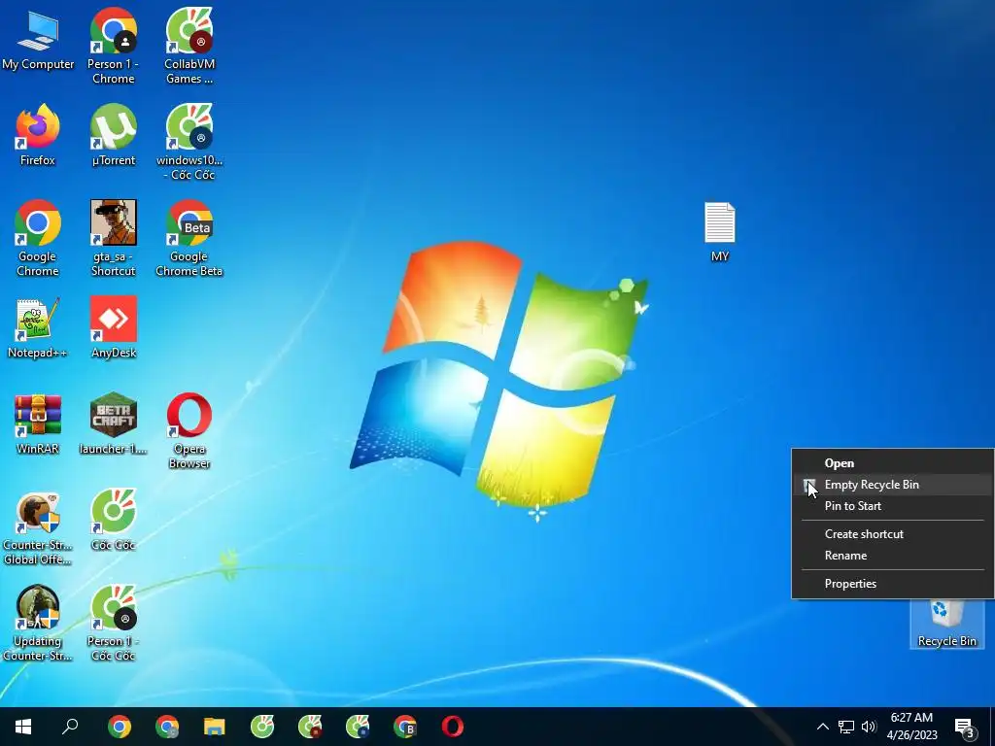Open notification action center icon
Viewport: 995px width, 746px height.
coord(965,727)
